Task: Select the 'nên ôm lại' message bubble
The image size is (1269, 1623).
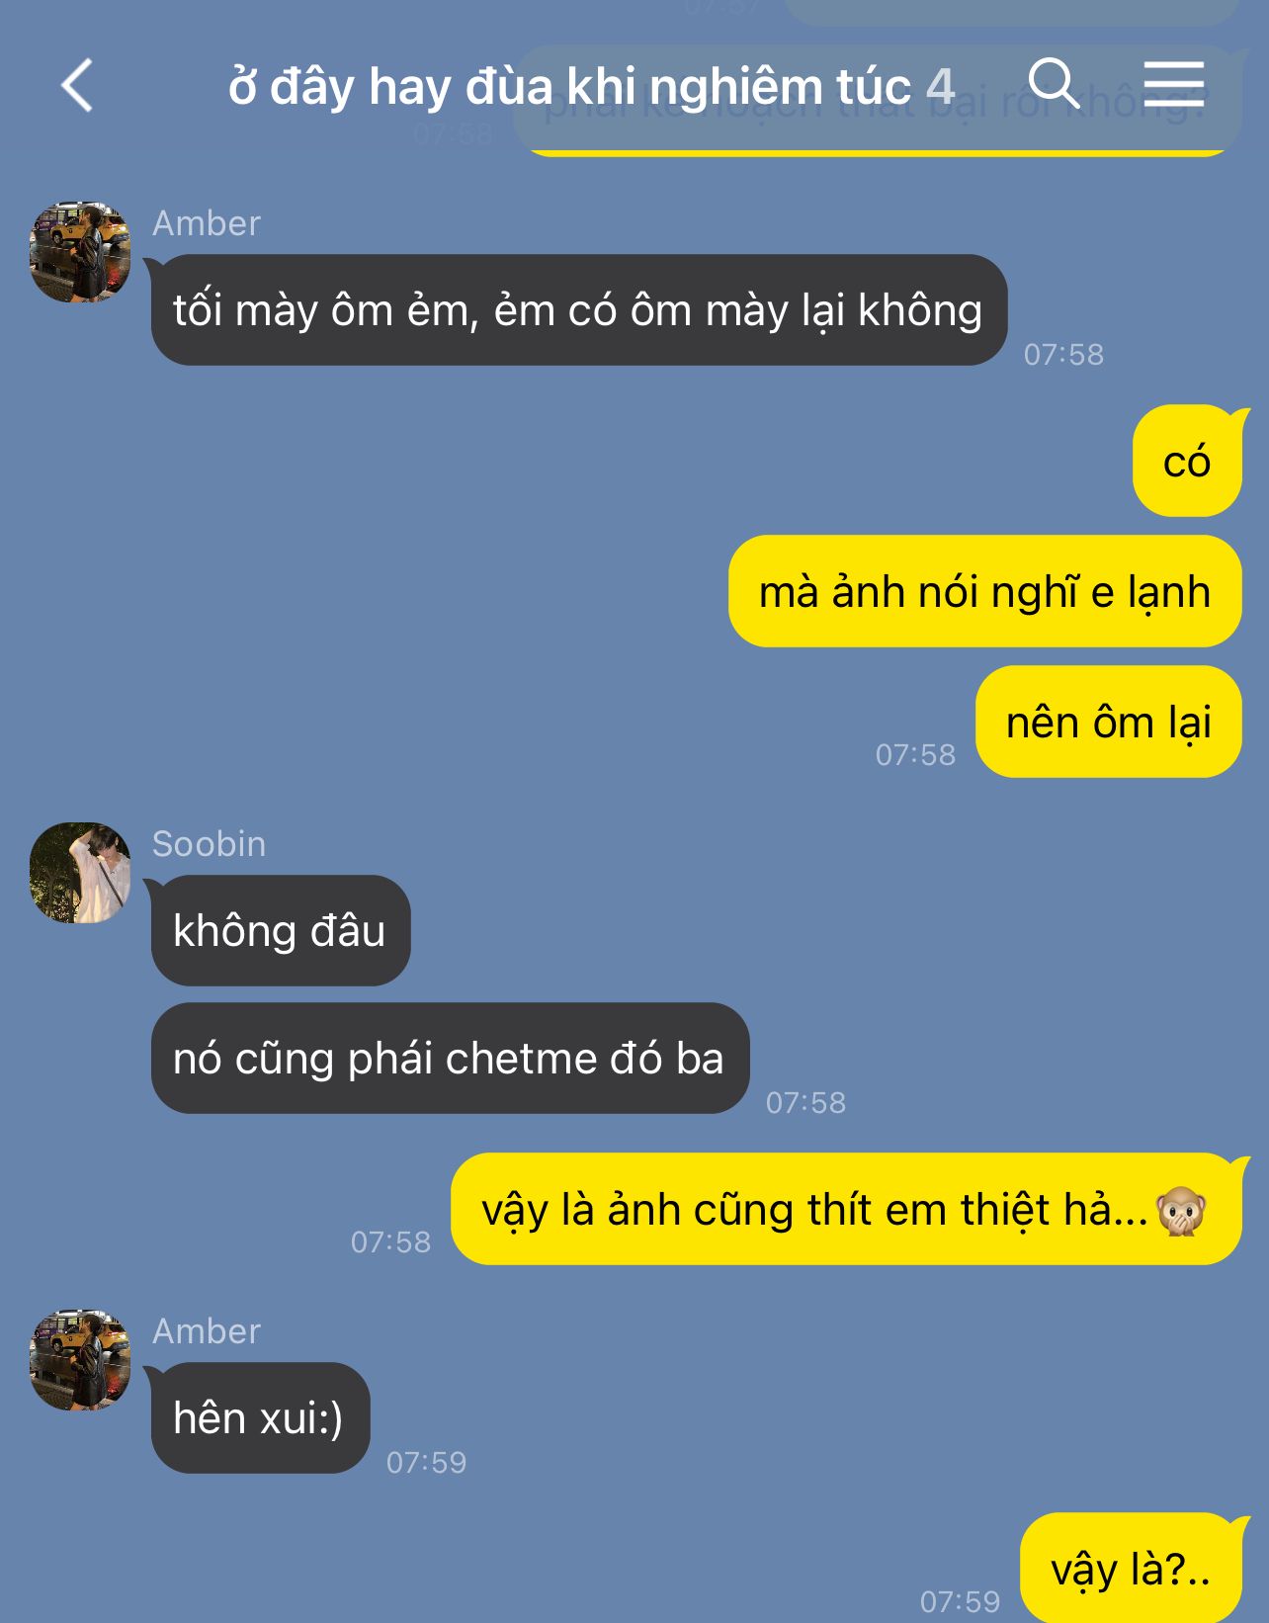Action: [x=1109, y=722]
